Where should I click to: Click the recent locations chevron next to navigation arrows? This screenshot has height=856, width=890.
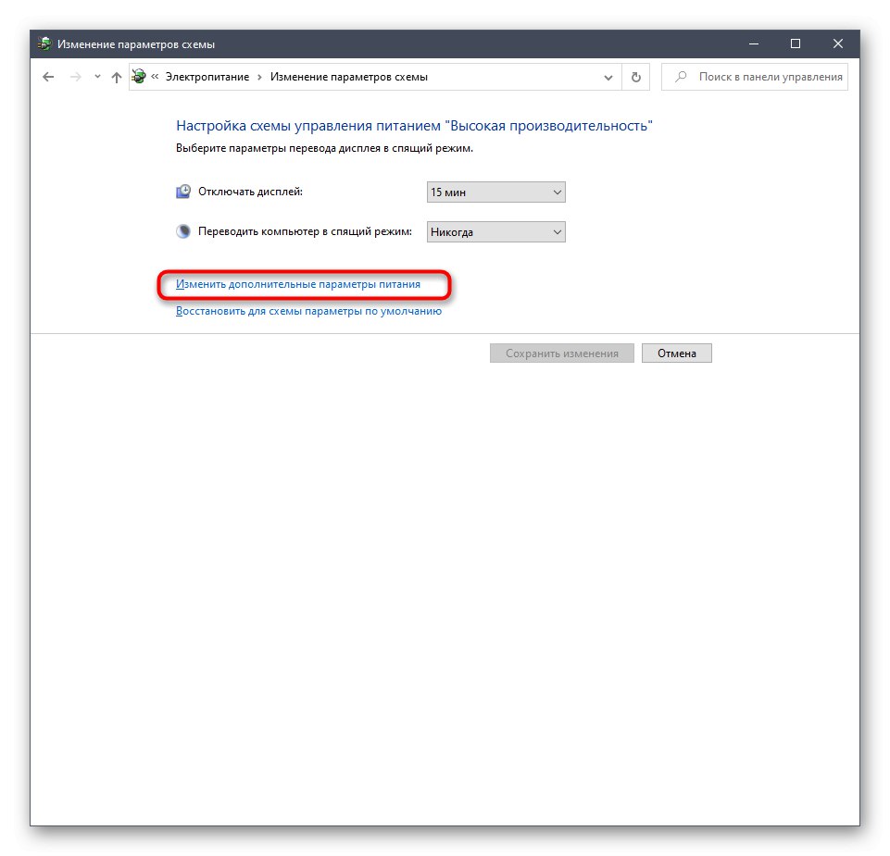point(95,77)
